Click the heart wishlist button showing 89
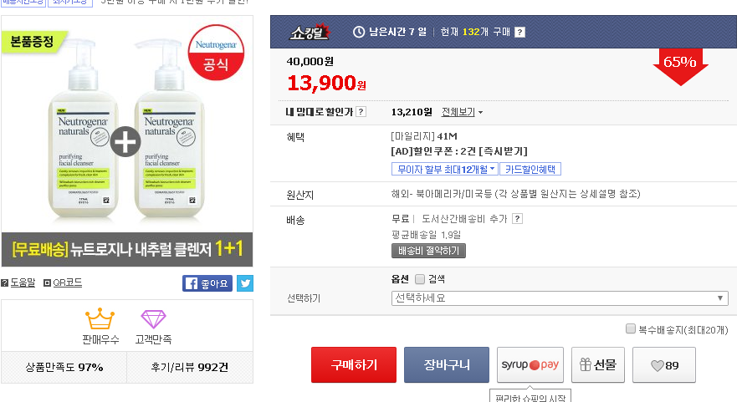Image resolution: width=742 pixels, height=402 pixels. tap(664, 365)
